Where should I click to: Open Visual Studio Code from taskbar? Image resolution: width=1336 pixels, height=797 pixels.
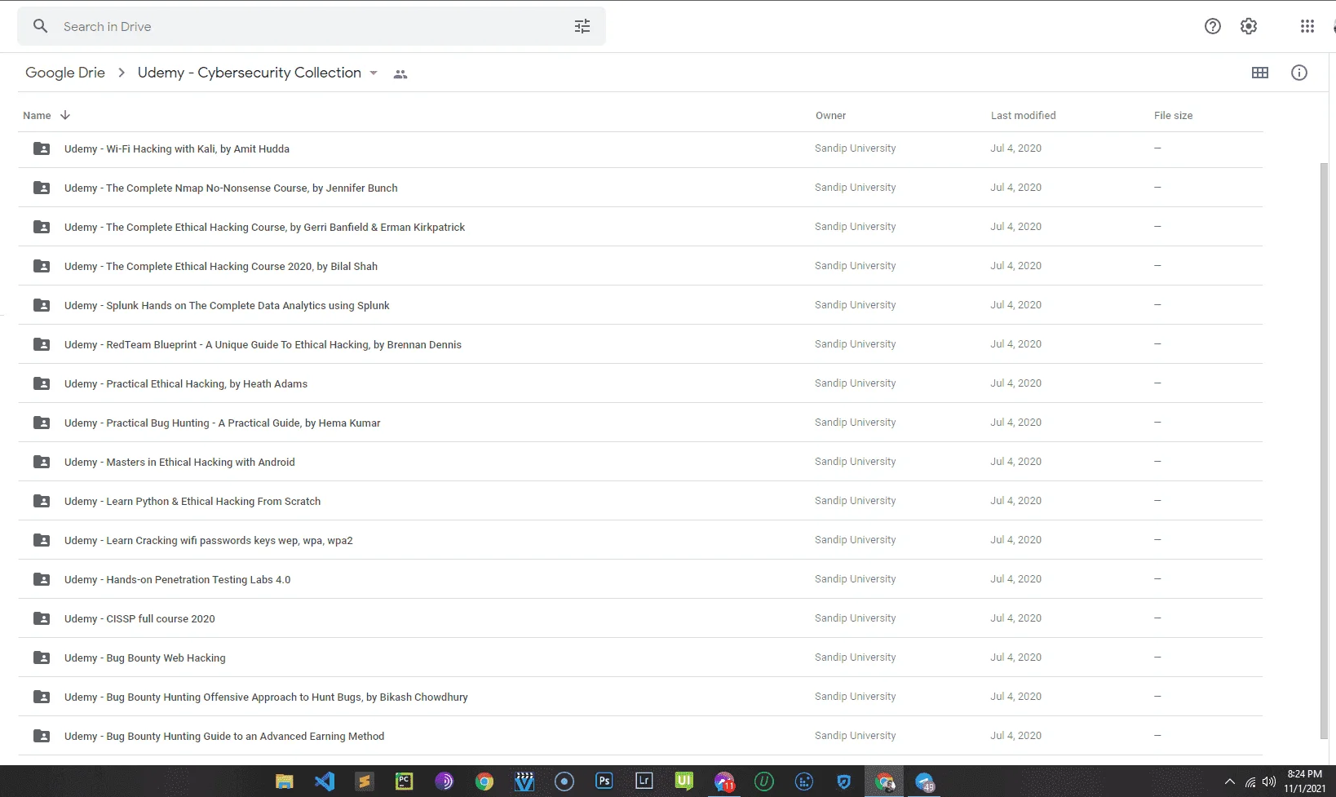pos(325,782)
